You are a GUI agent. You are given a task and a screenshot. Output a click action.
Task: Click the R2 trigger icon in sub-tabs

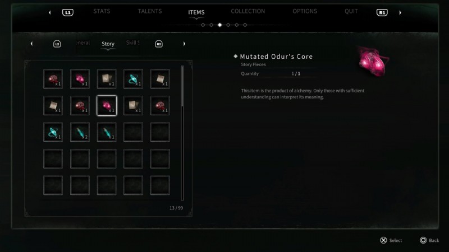click(159, 44)
